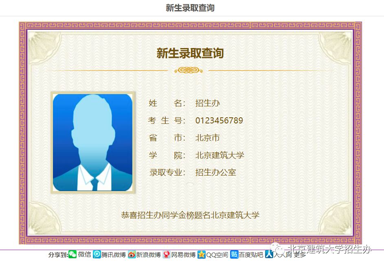Click the NetEase Weibo share icon
384x266 pixels.
coord(167,255)
